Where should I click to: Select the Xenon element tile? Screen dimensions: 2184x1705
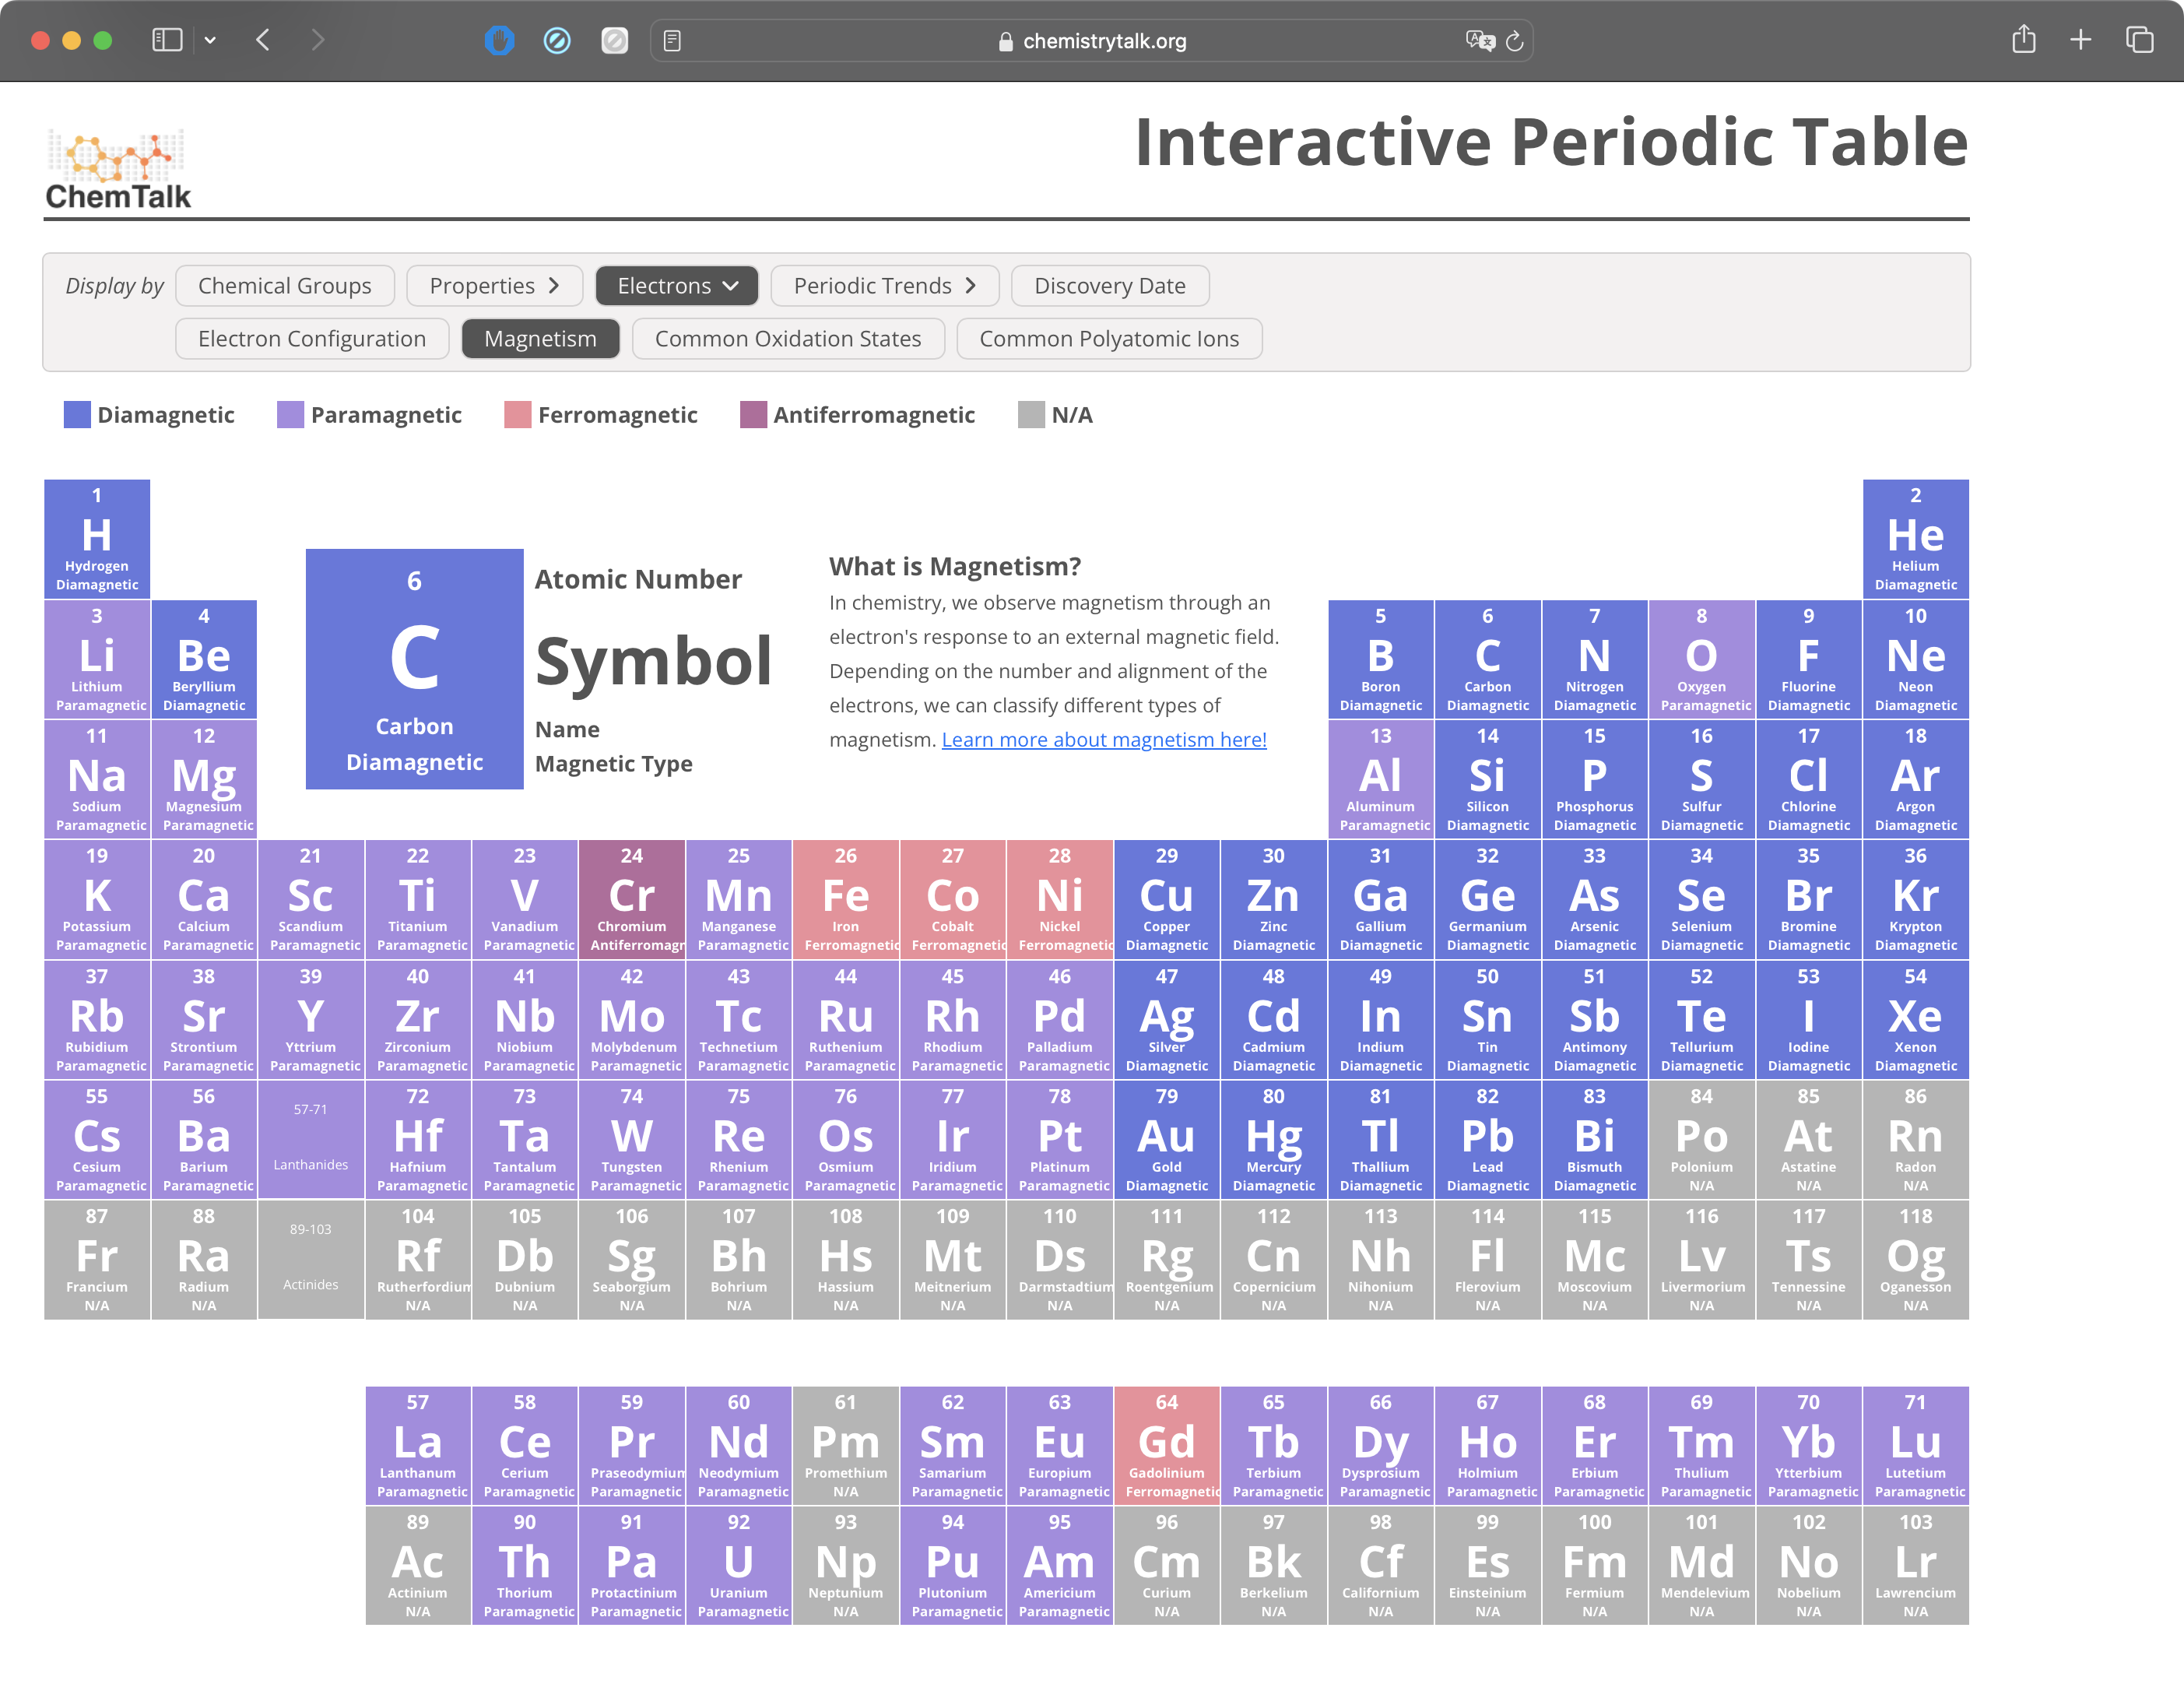point(1915,1019)
